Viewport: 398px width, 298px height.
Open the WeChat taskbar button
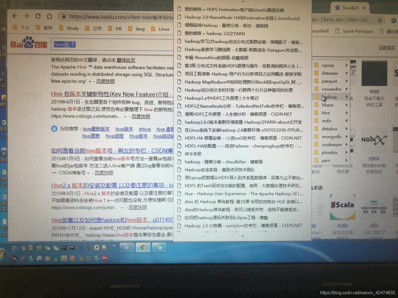click(159, 247)
